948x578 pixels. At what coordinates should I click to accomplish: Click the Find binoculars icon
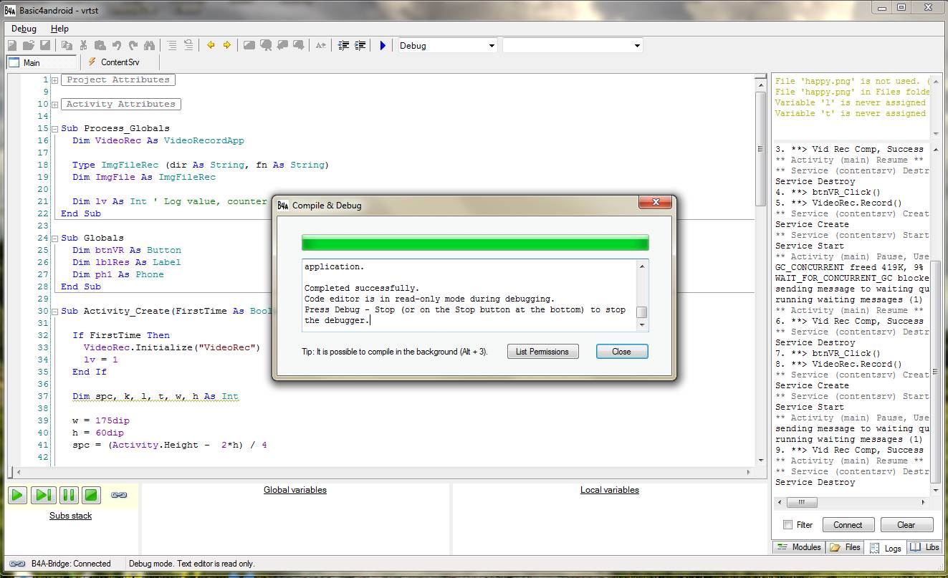(151, 45)
